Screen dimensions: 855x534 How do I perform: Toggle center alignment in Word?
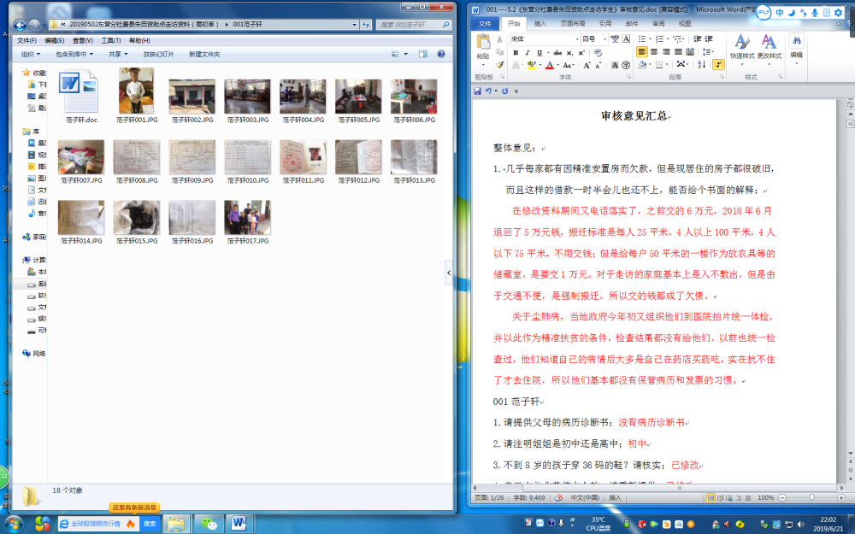click(x=654, y=52)
